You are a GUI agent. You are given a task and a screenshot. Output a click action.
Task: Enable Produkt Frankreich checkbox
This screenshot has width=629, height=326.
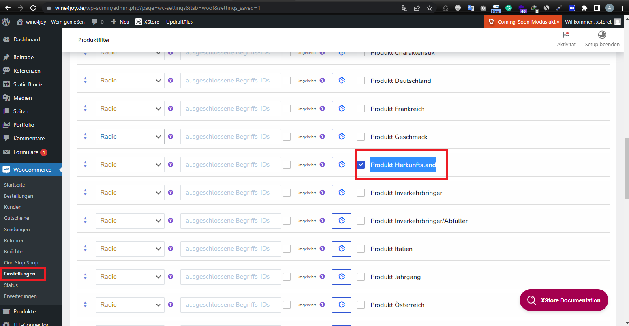[x=361, y=109]
